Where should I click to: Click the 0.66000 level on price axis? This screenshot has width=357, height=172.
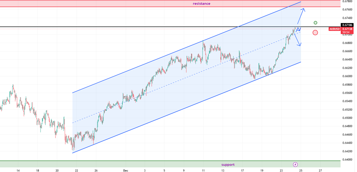[347, 76]
